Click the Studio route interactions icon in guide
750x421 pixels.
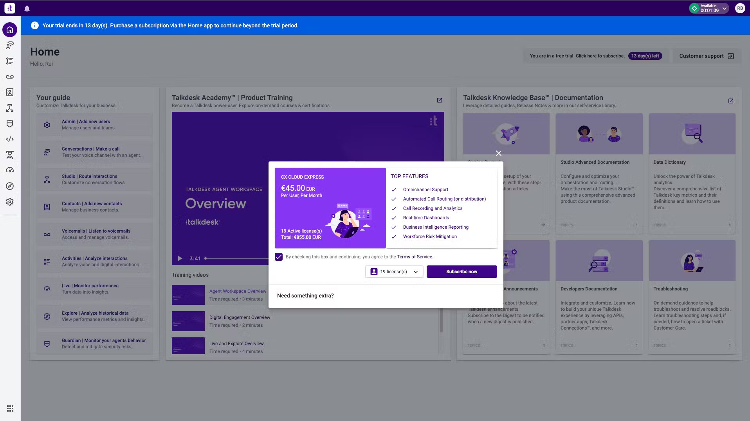coord(47,179)
